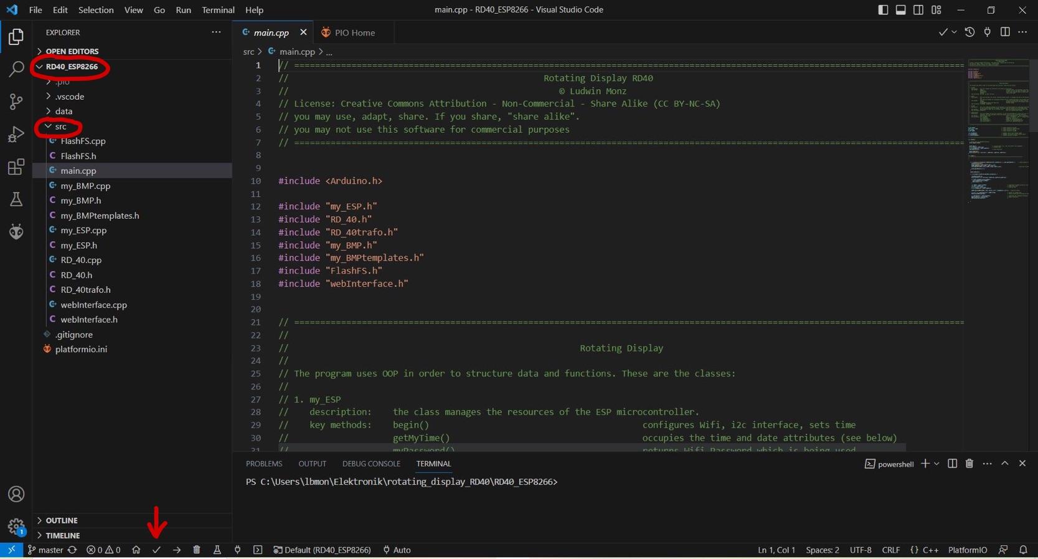Open the Search view in the activity bar
Image resolution: width=1038 pixels, height=559 pixels.
pyautogui.click(x=16, y=69)
